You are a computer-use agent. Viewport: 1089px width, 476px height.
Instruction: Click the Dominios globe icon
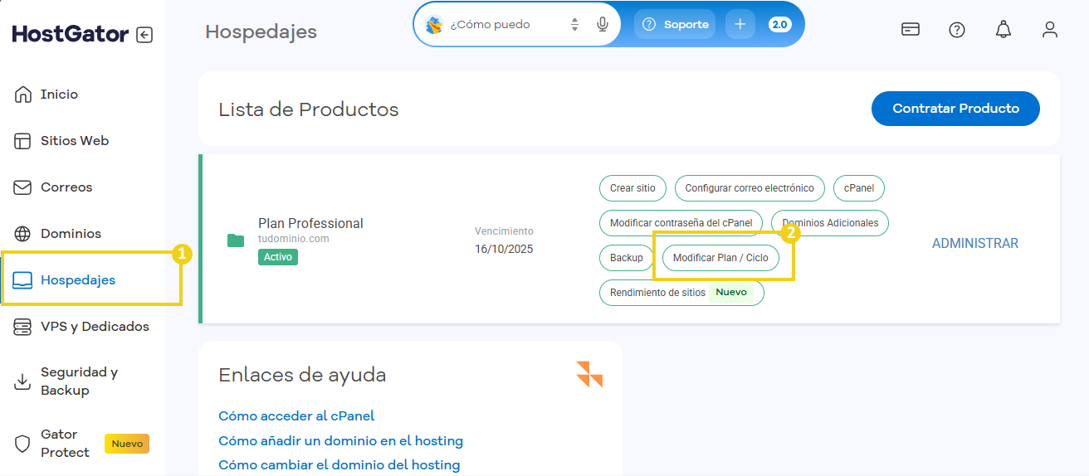point(23,234)
